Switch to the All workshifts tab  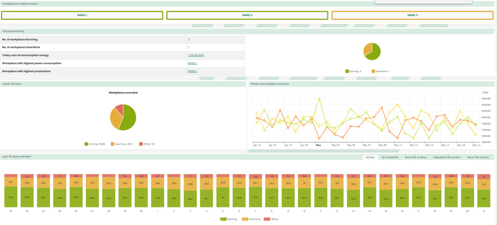pos(390,157)
